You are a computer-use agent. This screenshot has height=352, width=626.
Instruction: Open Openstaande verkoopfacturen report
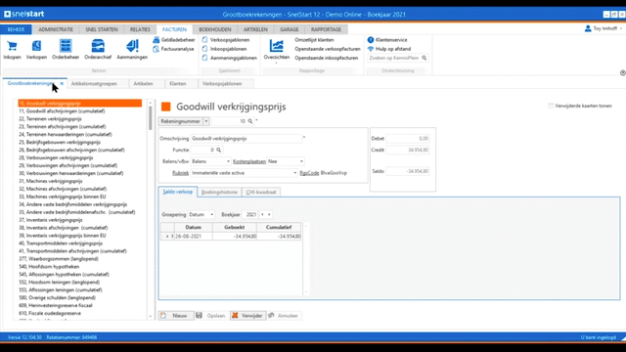tap(328, 49)
